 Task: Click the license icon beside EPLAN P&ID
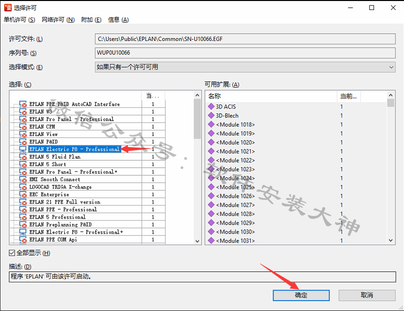pos(23,141)
